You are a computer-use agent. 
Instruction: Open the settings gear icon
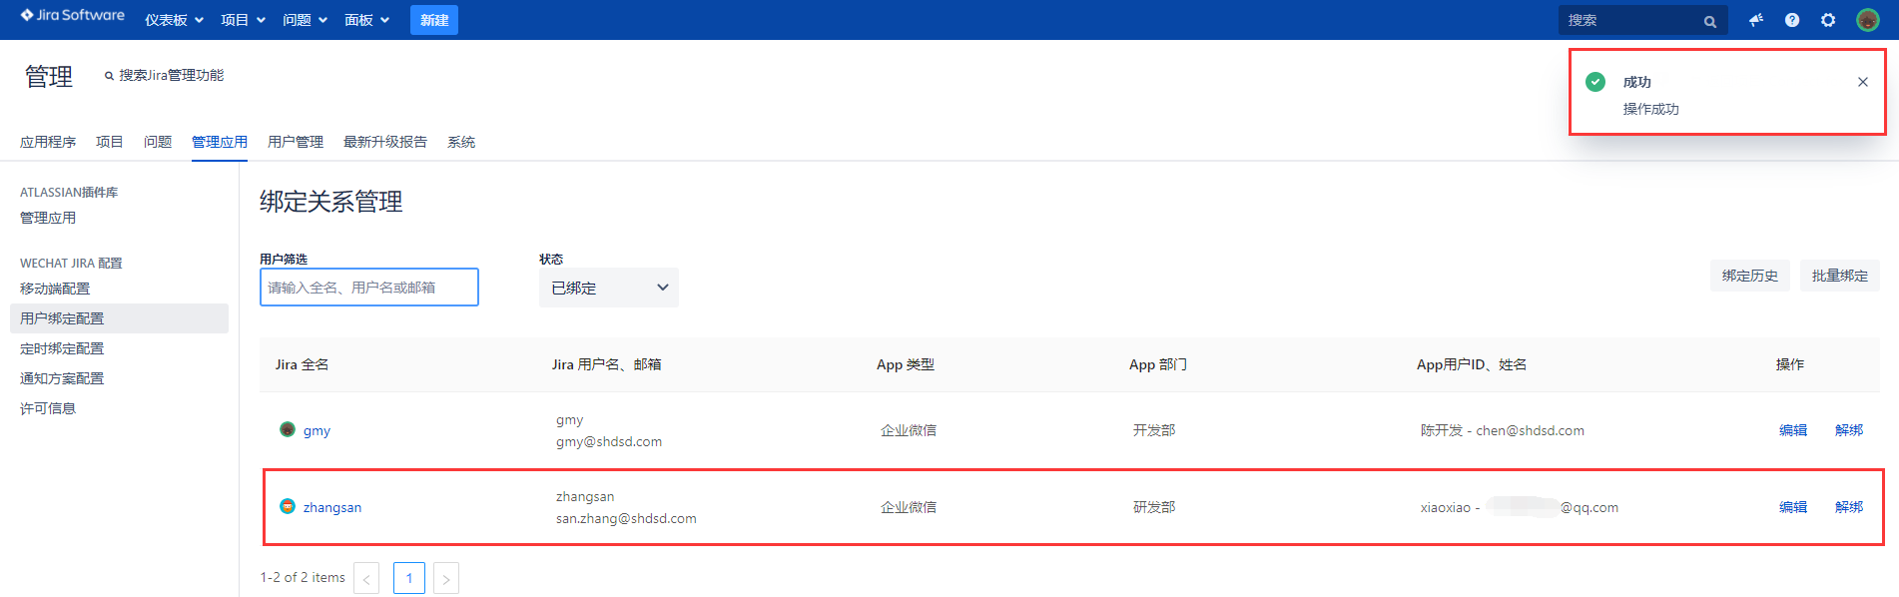coord(1828,20)
